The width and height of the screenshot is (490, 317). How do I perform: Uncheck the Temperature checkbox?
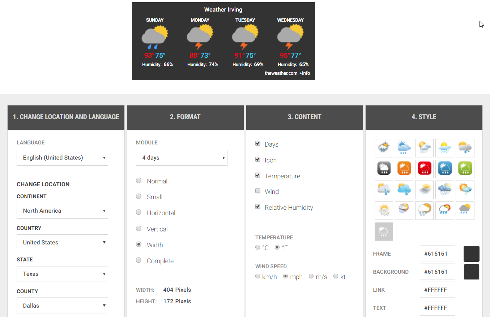(258, 175)
